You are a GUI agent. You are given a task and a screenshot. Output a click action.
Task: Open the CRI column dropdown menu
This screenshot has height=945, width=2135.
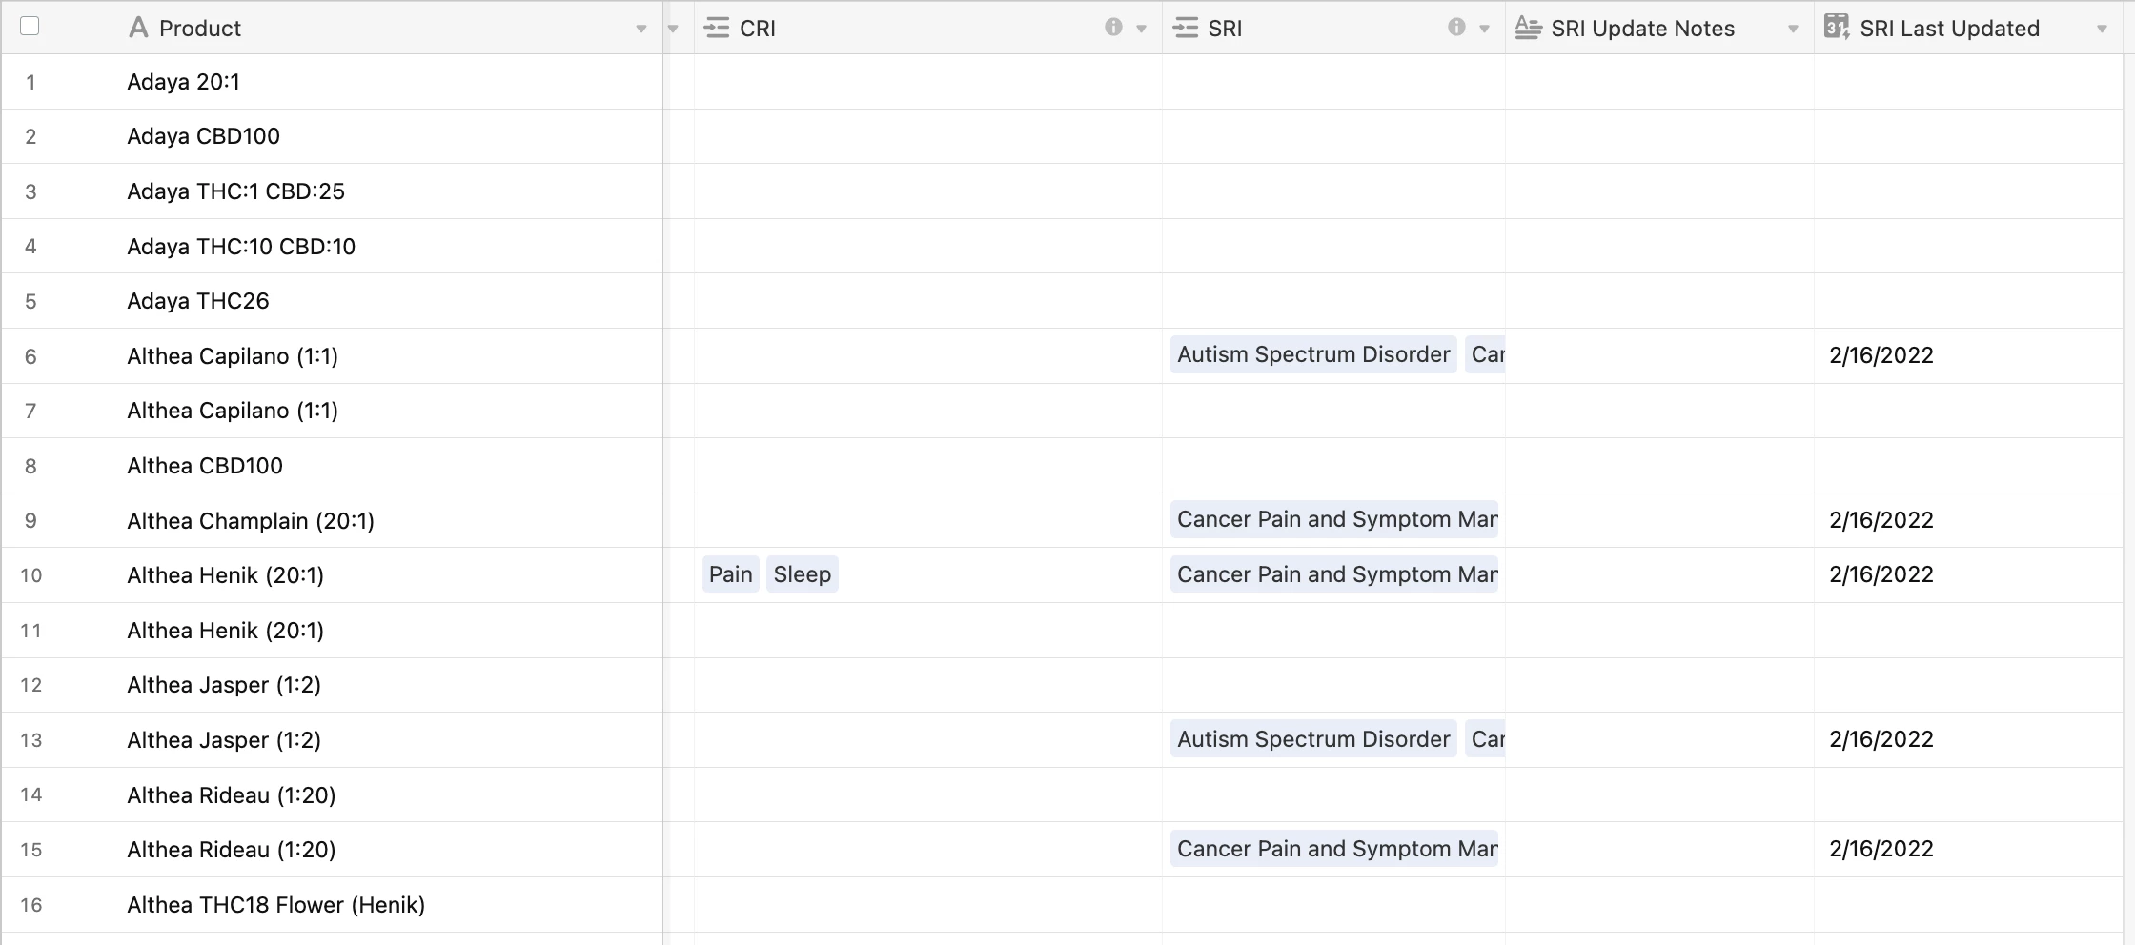click(x=1141, y=30)
